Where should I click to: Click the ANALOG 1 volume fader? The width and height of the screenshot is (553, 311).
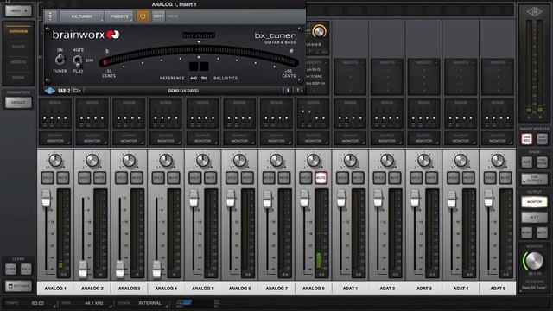coord(46,199)
